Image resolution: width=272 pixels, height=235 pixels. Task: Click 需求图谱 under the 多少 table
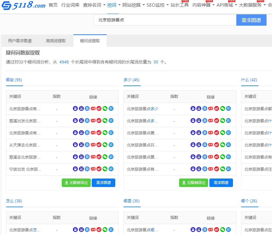[221, 183]
